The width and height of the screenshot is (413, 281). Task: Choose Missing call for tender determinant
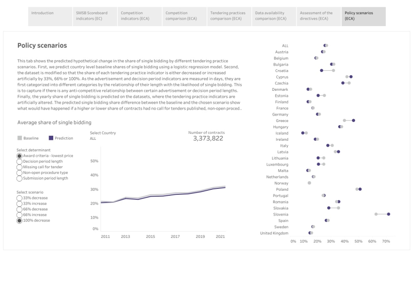click(19, 167)
